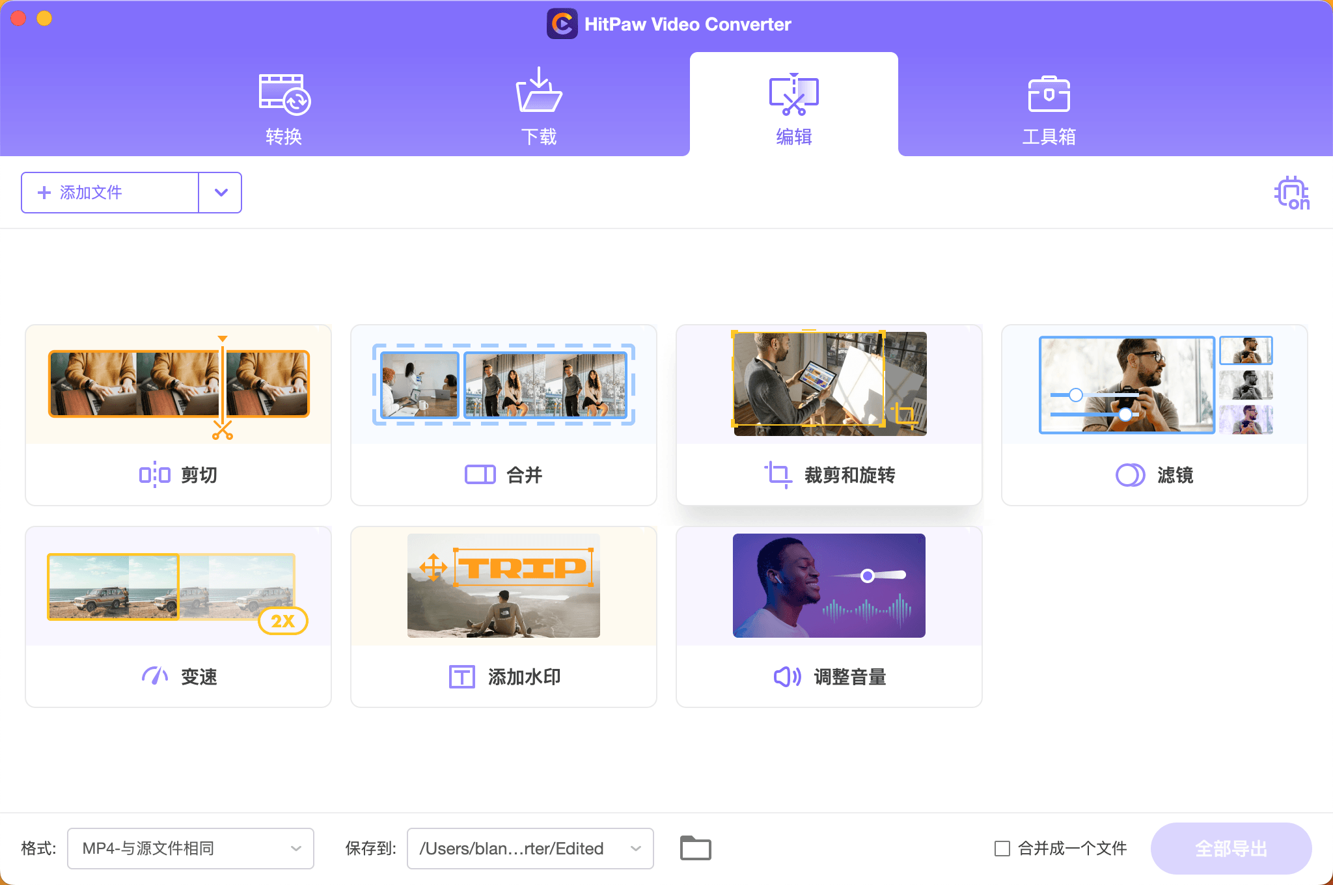Click the 编辑 scissors icon

pyautogui.click(x=794, y=94)
